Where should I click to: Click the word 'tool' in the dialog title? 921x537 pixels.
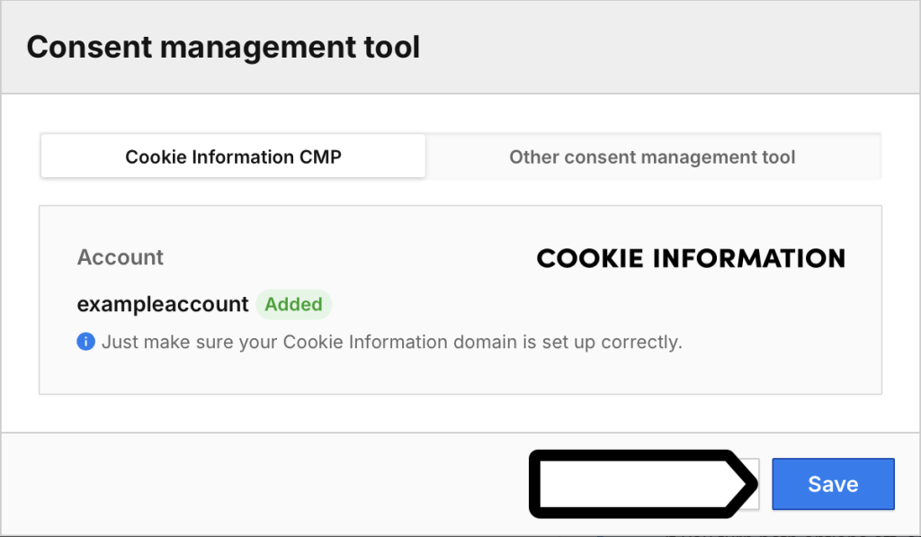[392, 47]
